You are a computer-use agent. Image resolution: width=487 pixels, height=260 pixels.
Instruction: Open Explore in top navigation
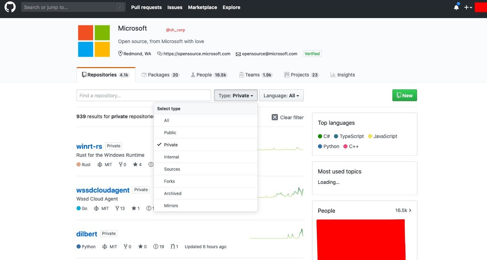231,7
